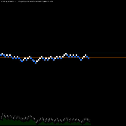Click the "Closing Daily data" header text

23,2
